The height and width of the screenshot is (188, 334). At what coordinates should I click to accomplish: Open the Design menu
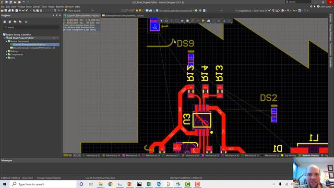(x=37, y=7)
